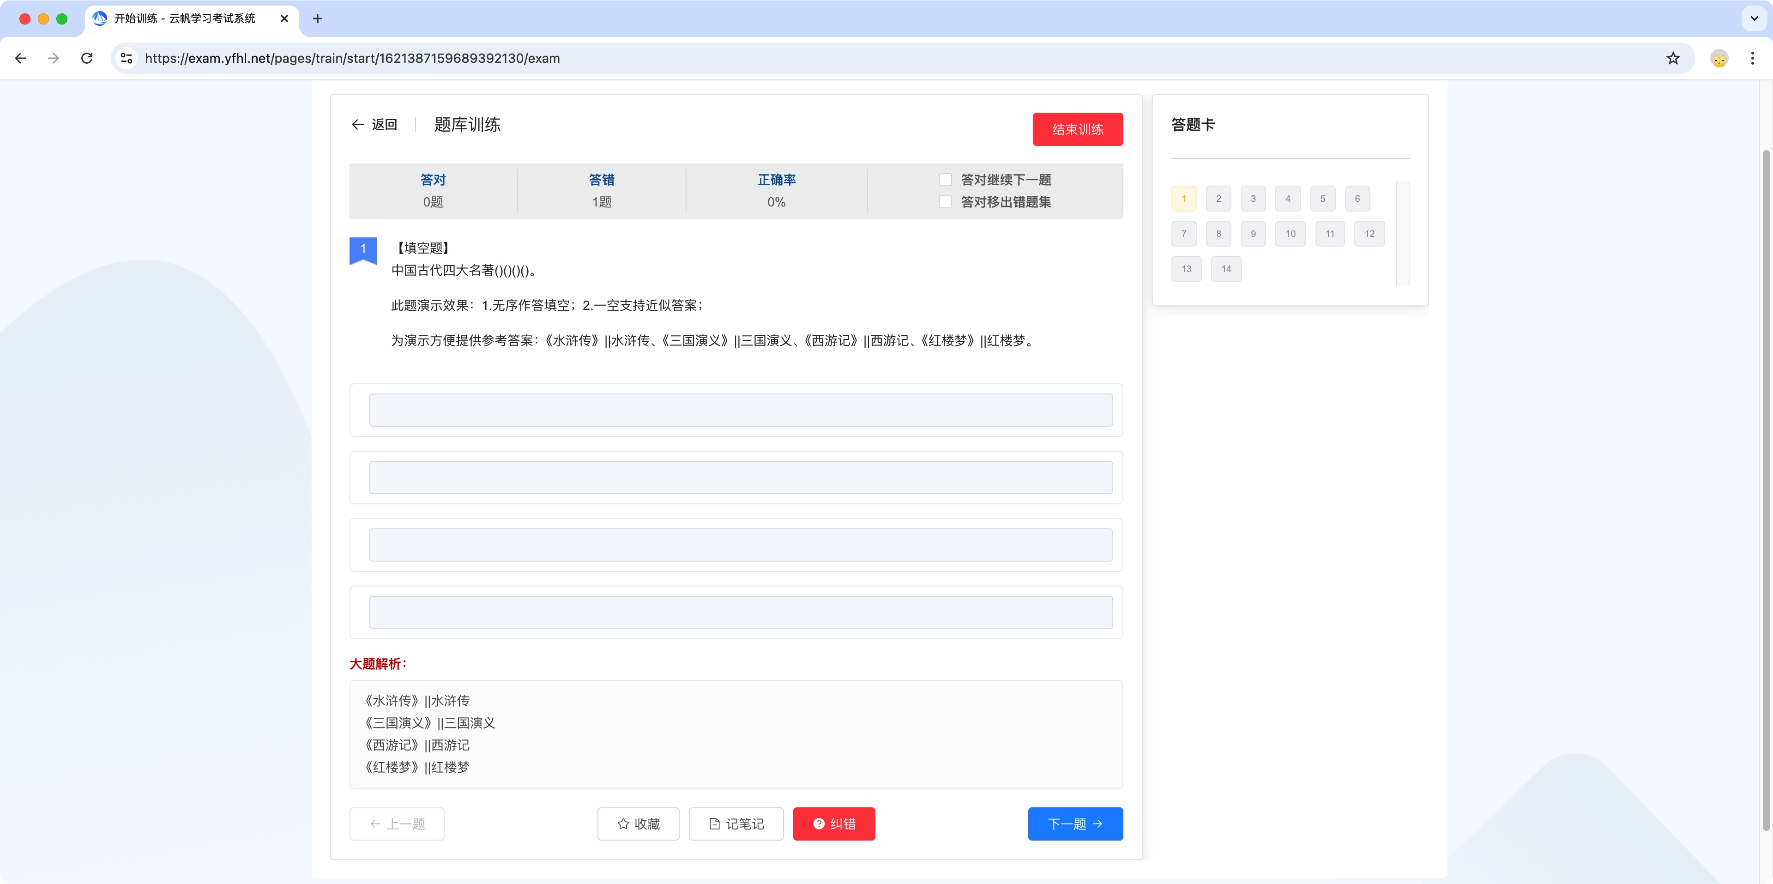Click the 《红楼梦》||红楼梦 analysis line
Image resolution: width=1773 pixels, height=884 pixels.
tap(416, 768)
